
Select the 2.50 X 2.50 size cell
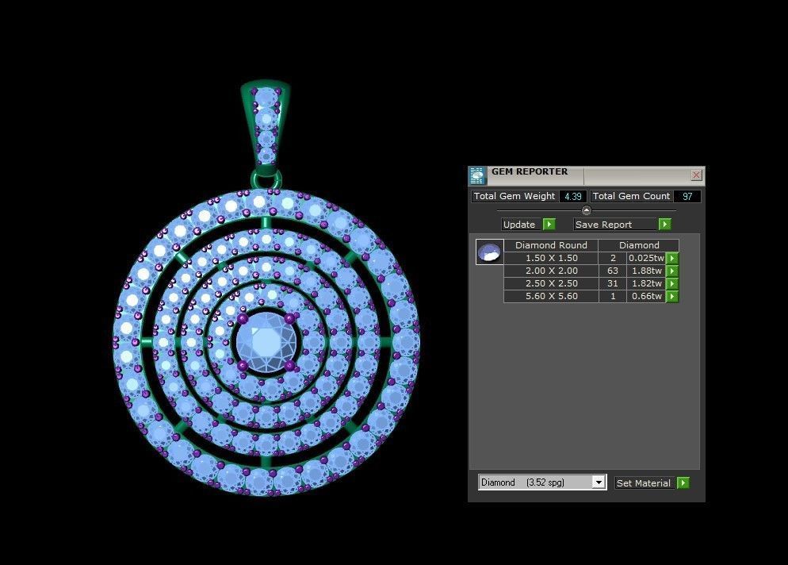point(551,283)
